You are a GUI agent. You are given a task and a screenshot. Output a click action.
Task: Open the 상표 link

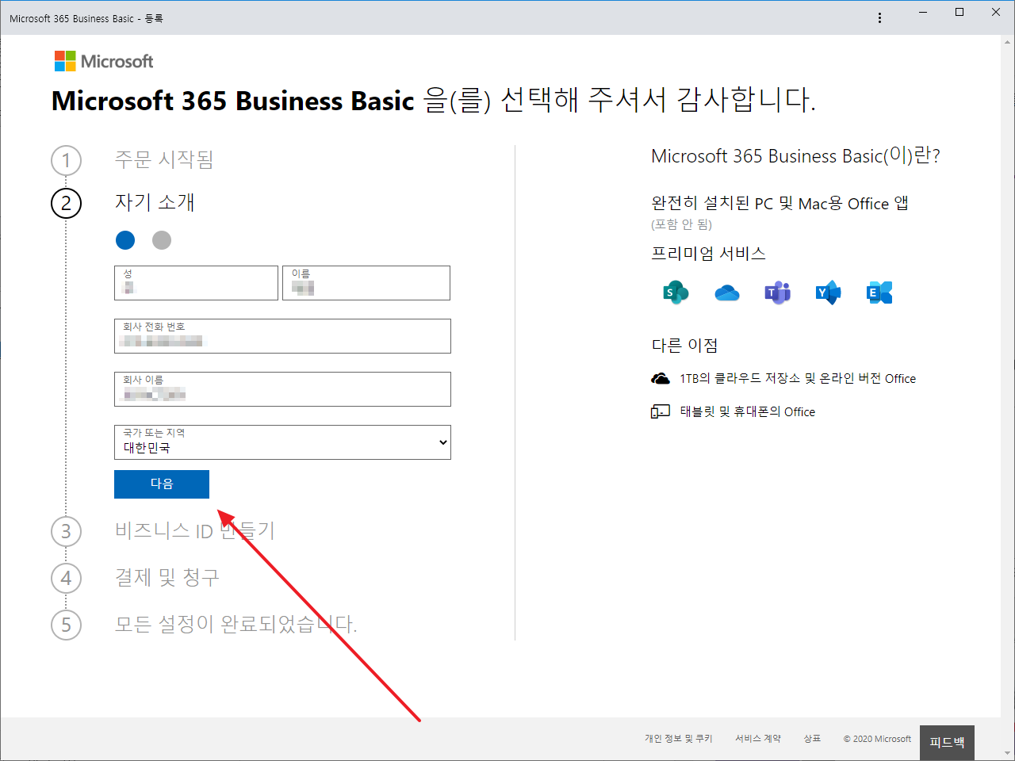point(812,739)
